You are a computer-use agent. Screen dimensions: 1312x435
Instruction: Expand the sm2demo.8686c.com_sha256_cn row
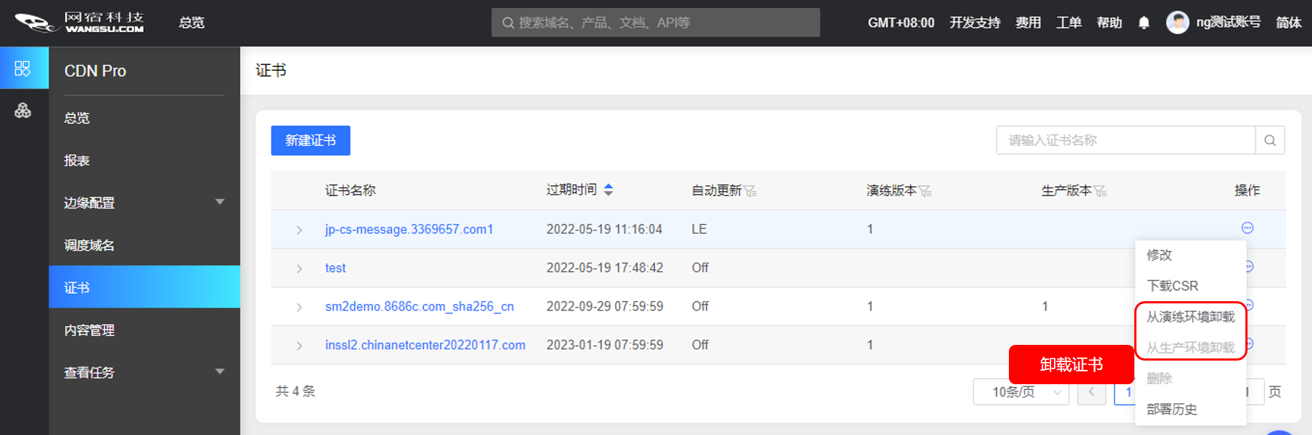299,307
